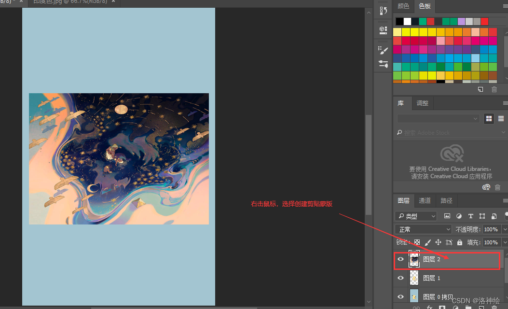
Task: Click the 图层 0 拷贝 layer thumbnail
Action: point(414,296)
